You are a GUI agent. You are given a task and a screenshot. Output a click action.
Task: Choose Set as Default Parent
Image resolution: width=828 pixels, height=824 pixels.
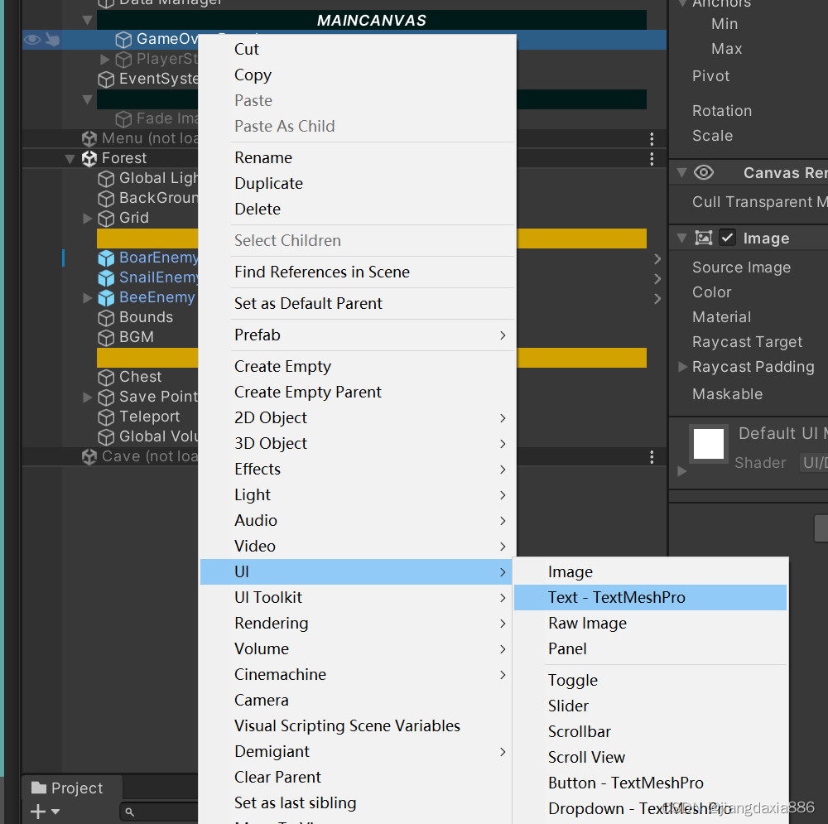(357, 304)
